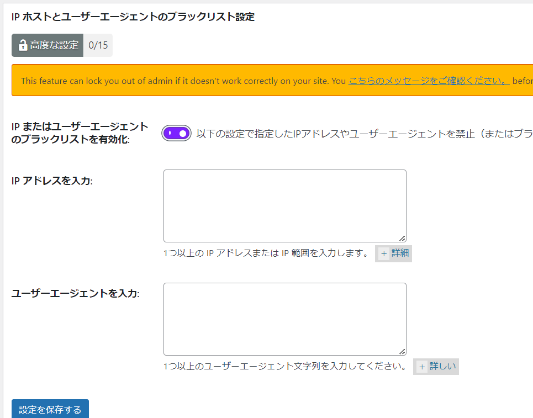Click the IP アドレスを入力 field label
This screenshot has width=533, height=418.
tap(52, 181)
